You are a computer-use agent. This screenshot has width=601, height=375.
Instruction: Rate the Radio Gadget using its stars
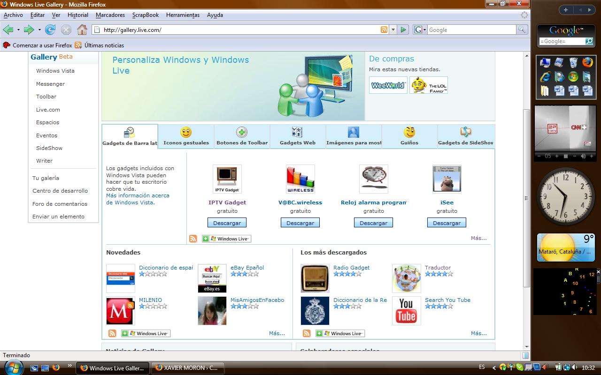(347, 274)
